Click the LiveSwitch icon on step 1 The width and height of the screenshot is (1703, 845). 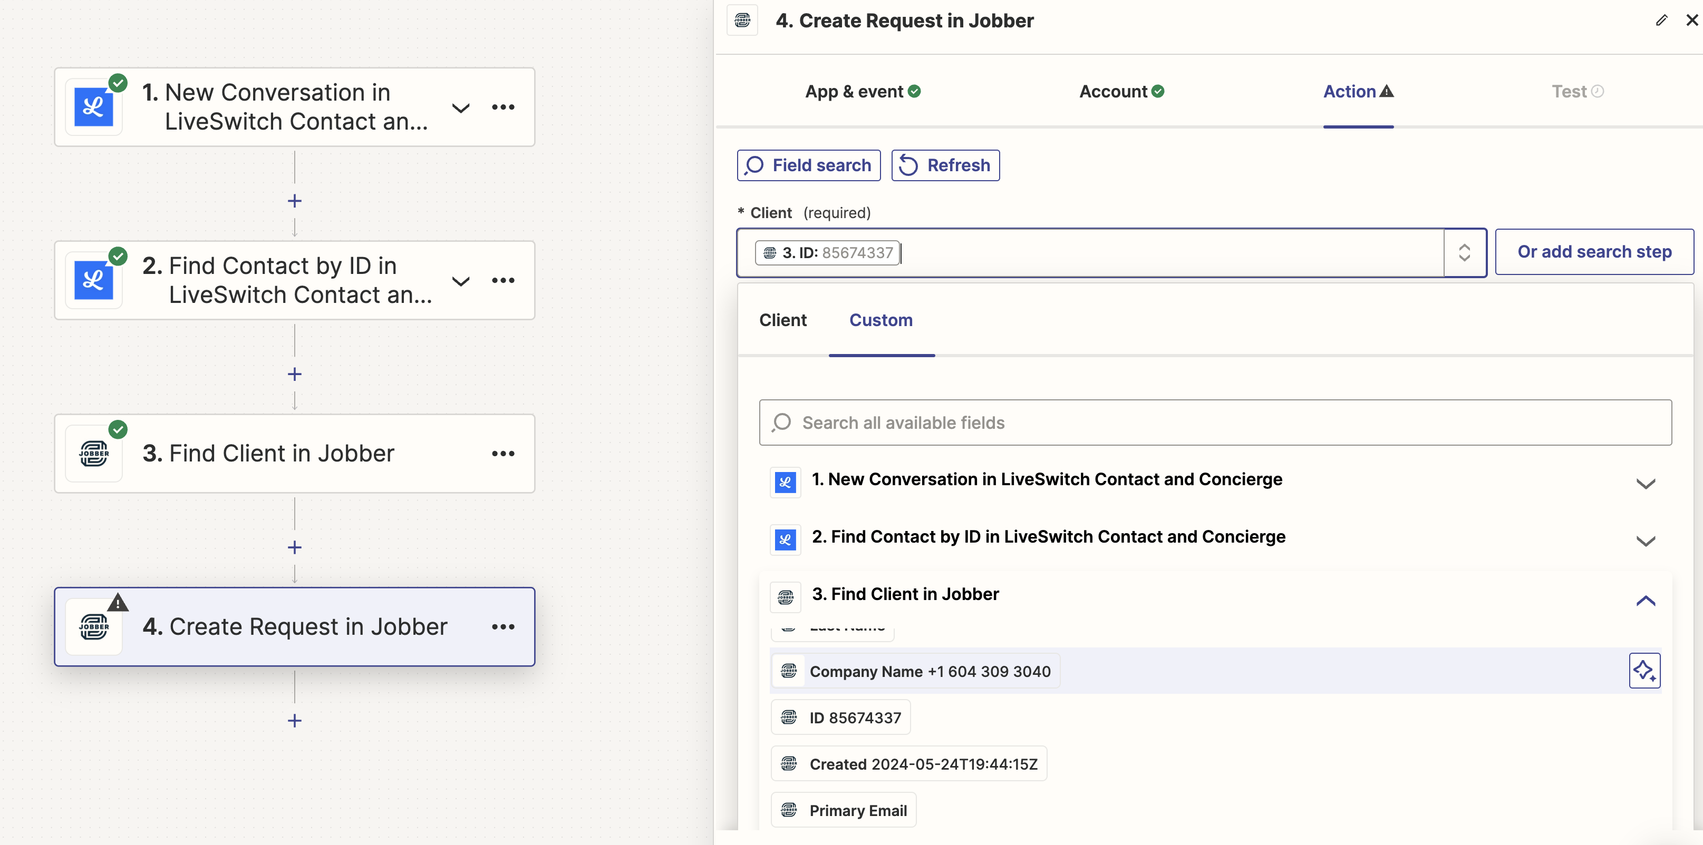pos(93,107)
